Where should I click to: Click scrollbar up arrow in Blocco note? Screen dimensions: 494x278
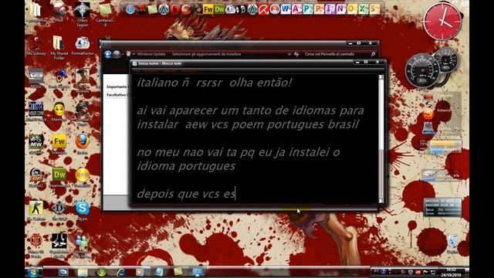click(381, 77)
